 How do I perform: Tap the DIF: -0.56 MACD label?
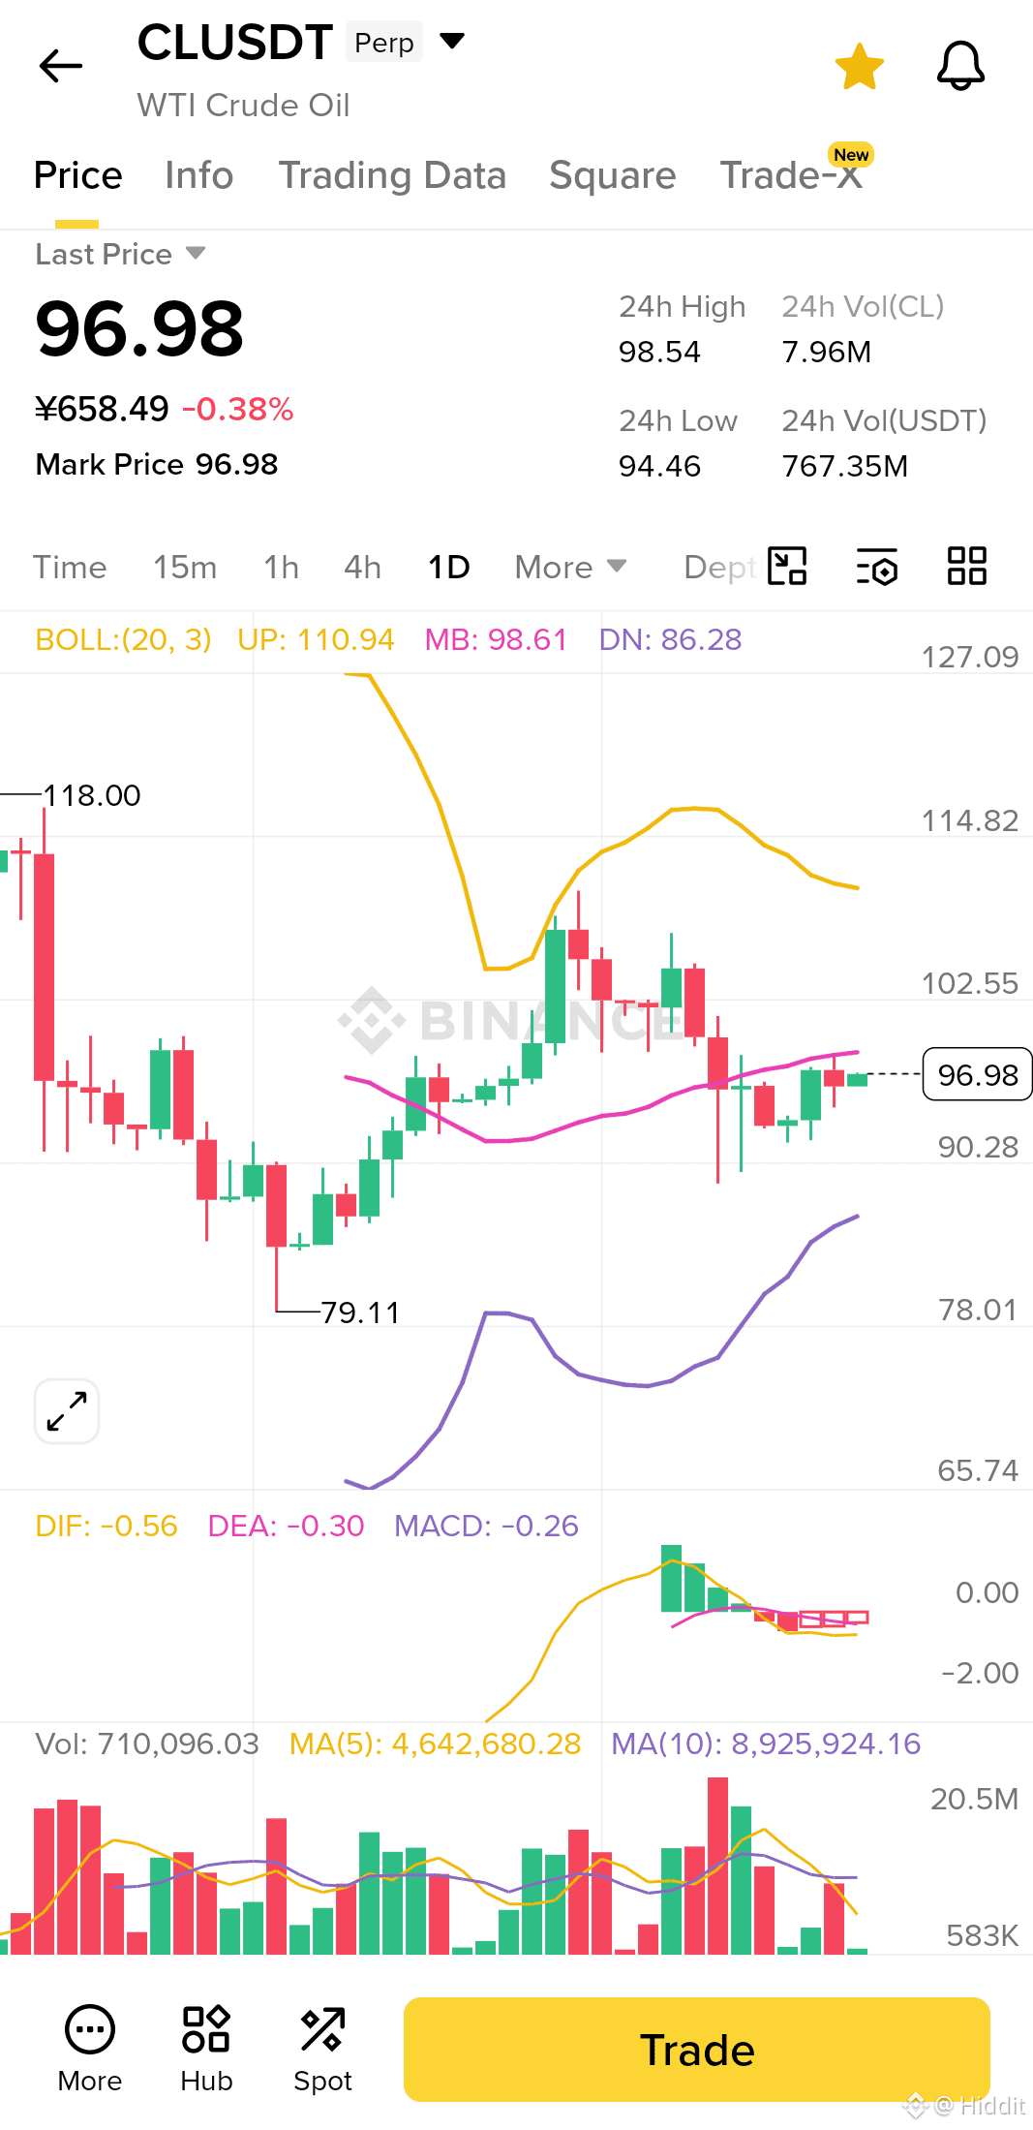pyautogui.click(x=106, y=1527)
